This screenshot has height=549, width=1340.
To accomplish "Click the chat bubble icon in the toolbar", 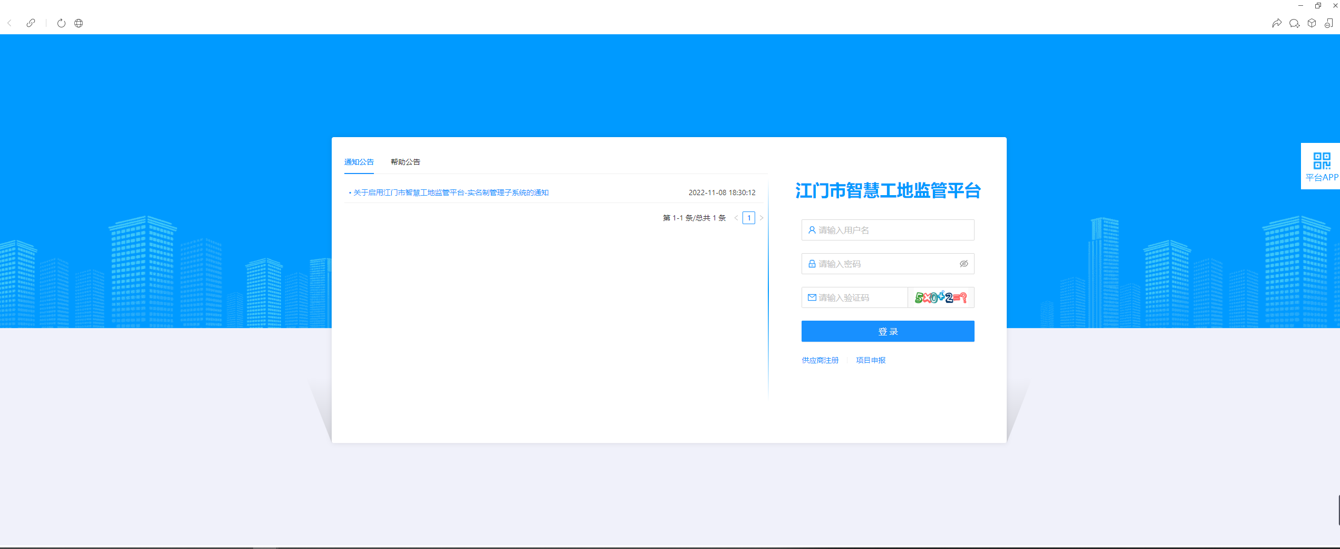I will point(1294,23).
